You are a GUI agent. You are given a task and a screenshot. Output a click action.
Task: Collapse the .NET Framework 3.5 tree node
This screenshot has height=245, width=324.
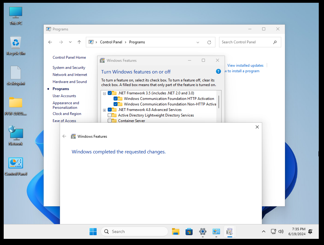click(104, 93)
